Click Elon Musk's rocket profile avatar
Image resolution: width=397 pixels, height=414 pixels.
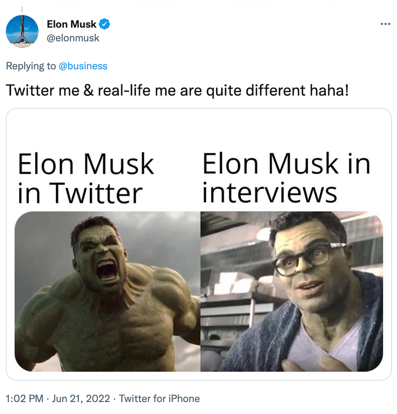click(x=22, y=31)
